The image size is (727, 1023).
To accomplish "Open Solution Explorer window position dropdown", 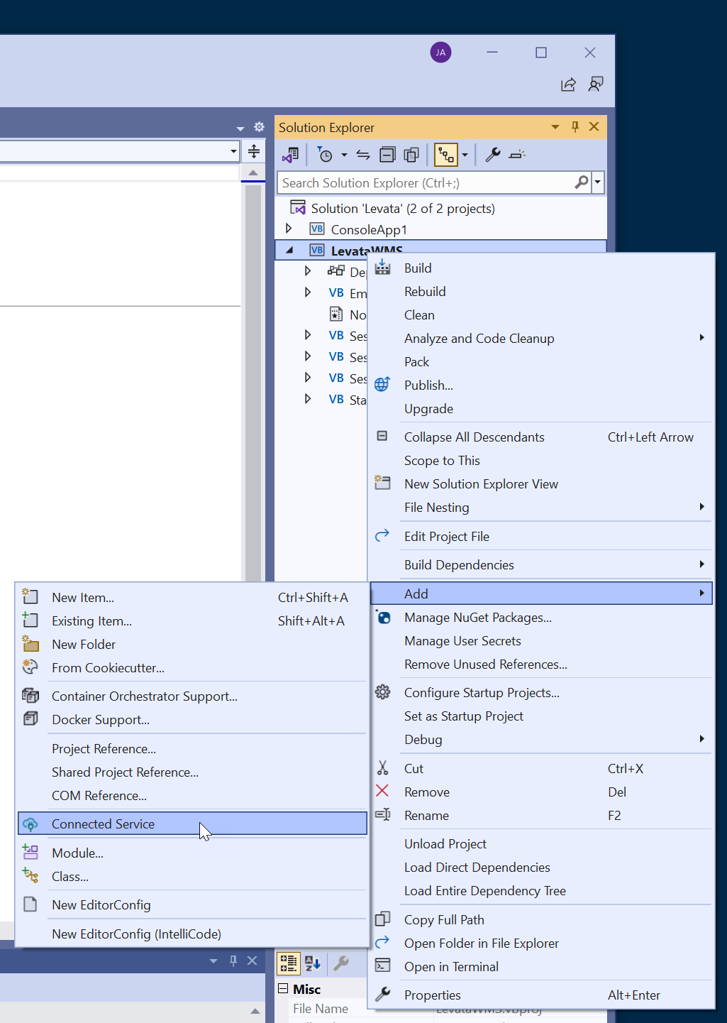I will pyautogui.click(x=555, y=127).
